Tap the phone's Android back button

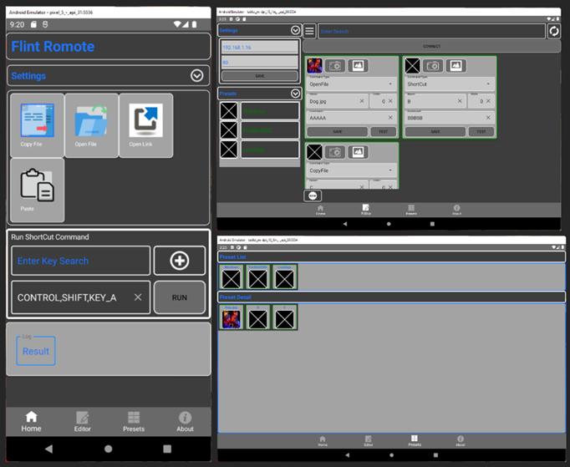tap(48, 449)
